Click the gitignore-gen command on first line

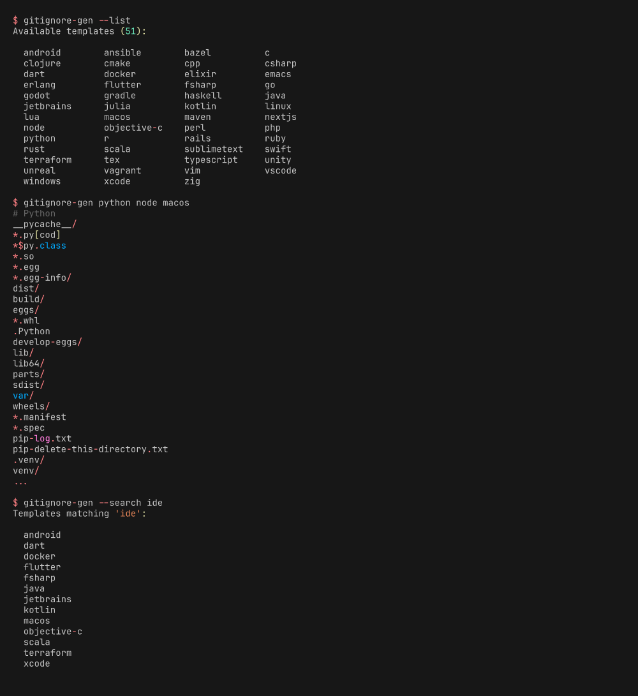[x=58, y=20]
